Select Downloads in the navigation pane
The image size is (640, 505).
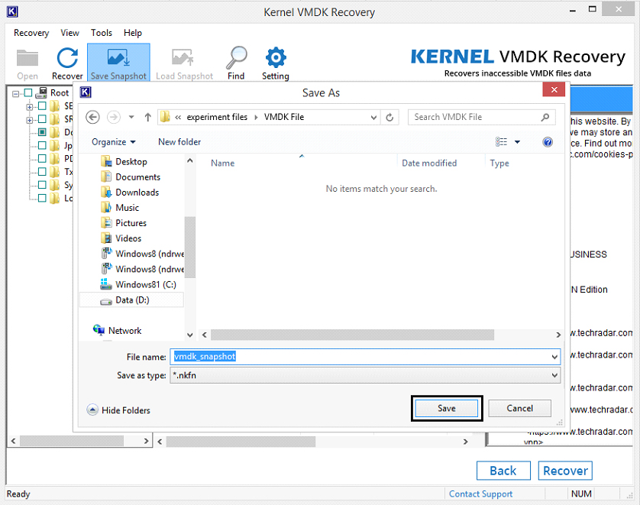(130, 193)
